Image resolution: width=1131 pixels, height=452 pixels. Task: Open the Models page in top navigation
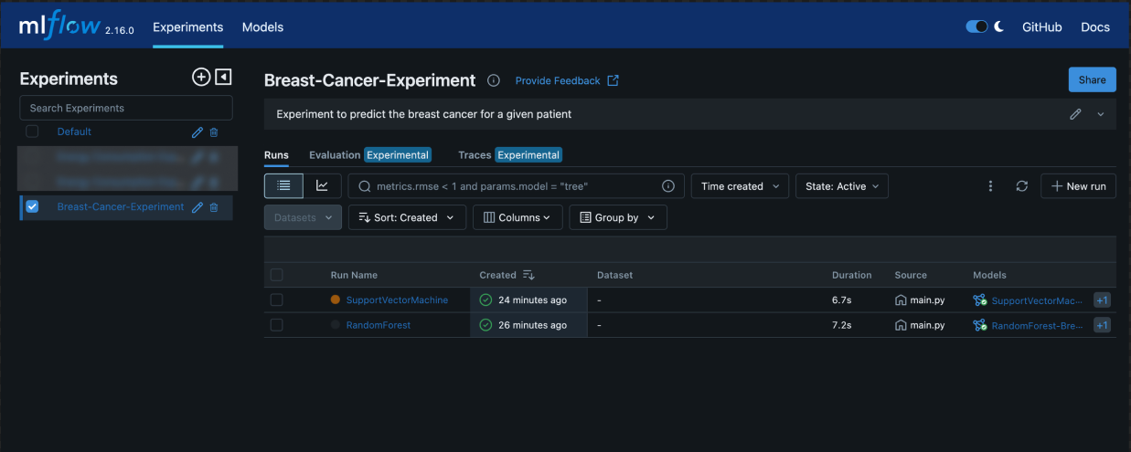[262, 27]
